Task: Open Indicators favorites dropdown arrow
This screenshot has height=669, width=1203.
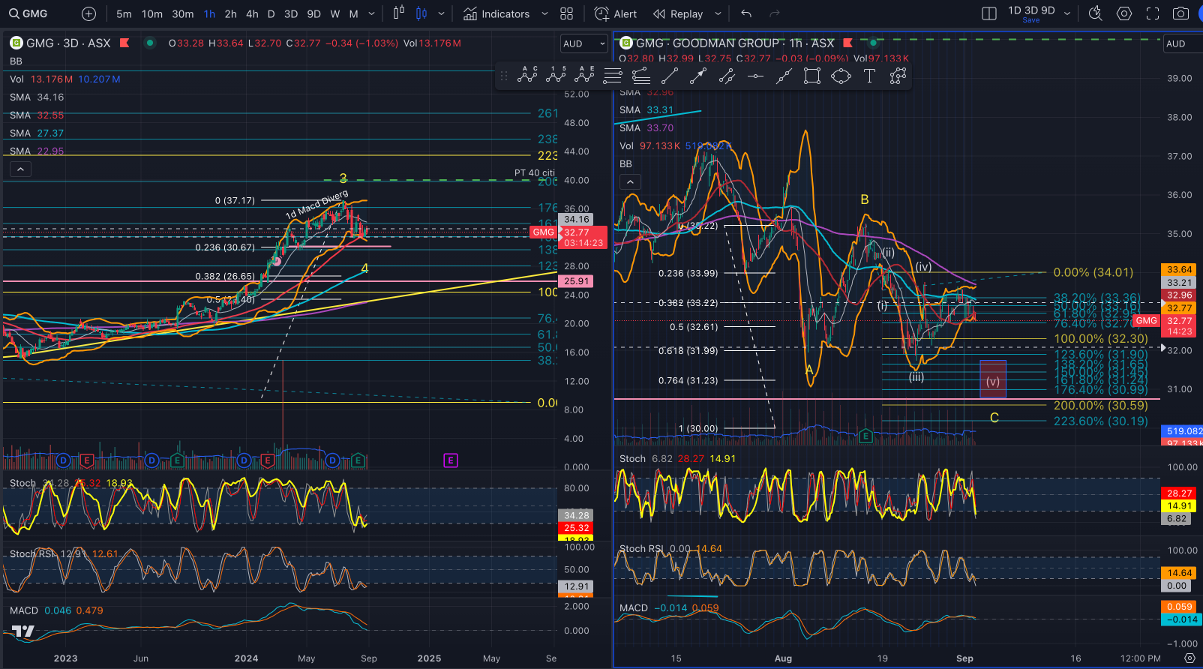Action: point(544,13)
